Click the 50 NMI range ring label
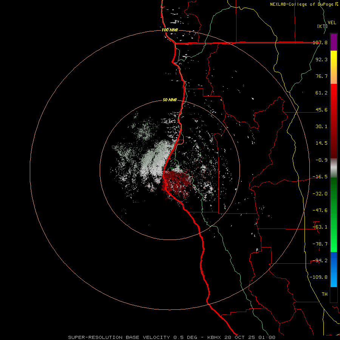Image resolution: width=340 pixels, height=340 pixels. click(170, 100)
